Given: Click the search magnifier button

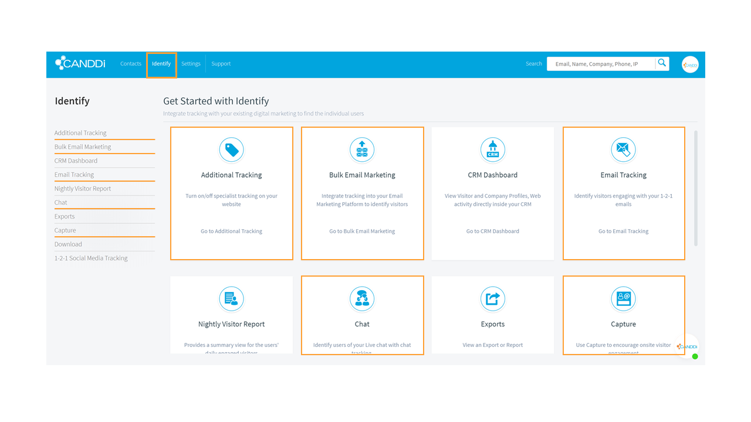Looking at the screenshot, I should [662, 63].
